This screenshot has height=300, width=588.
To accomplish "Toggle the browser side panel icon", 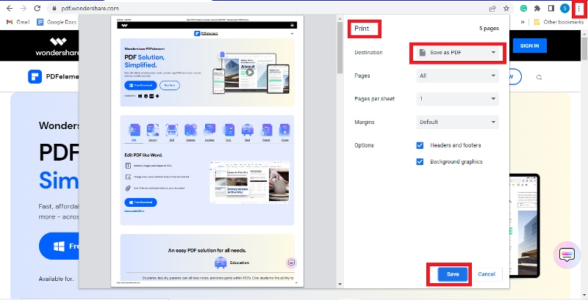I will [551, 8].
